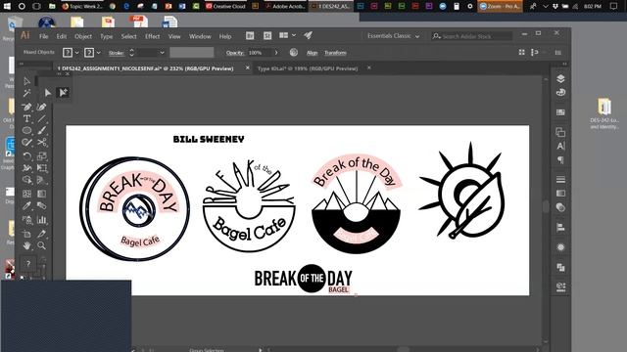Select the Column Graph tool

point(41,219)
